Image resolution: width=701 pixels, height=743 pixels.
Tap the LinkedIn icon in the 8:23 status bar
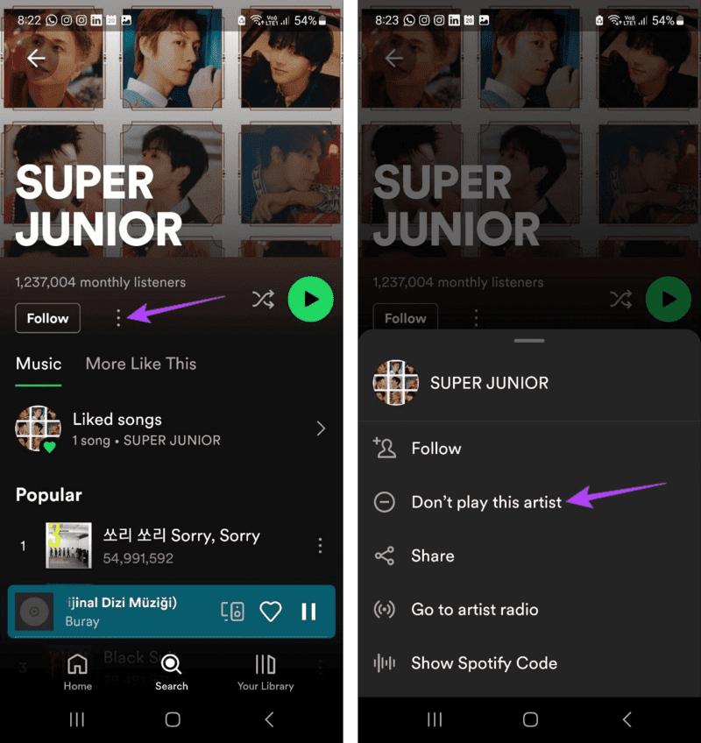454,20
